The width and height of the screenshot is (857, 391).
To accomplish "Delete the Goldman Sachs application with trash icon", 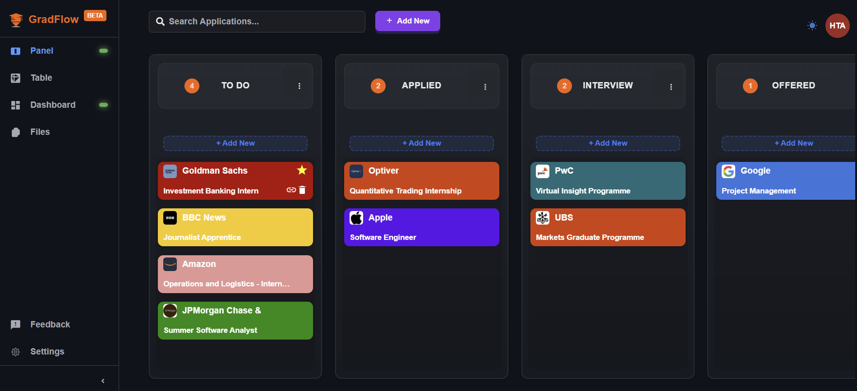I will 303,190.
